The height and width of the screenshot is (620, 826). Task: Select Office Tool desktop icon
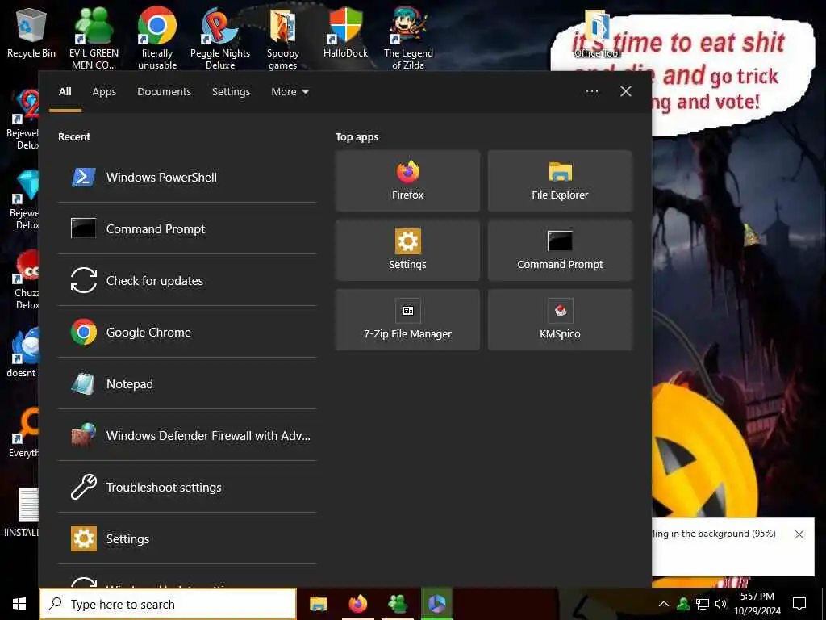(x=598, y=34)
